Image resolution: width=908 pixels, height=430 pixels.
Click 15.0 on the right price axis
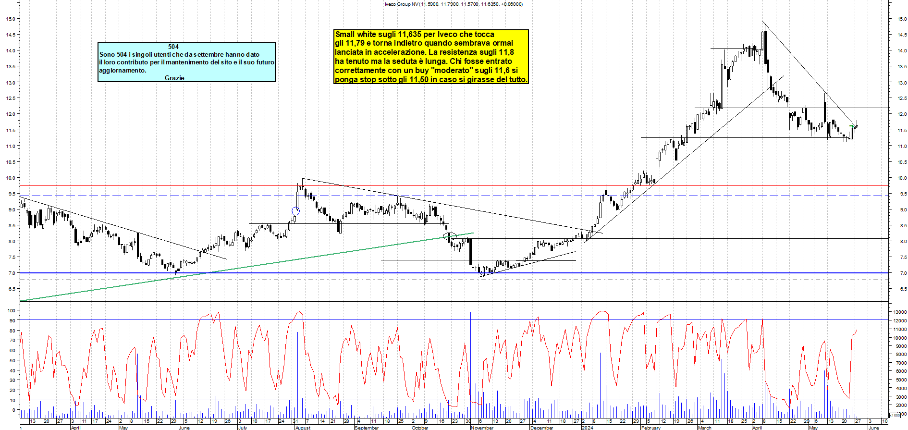pos(902,19)
